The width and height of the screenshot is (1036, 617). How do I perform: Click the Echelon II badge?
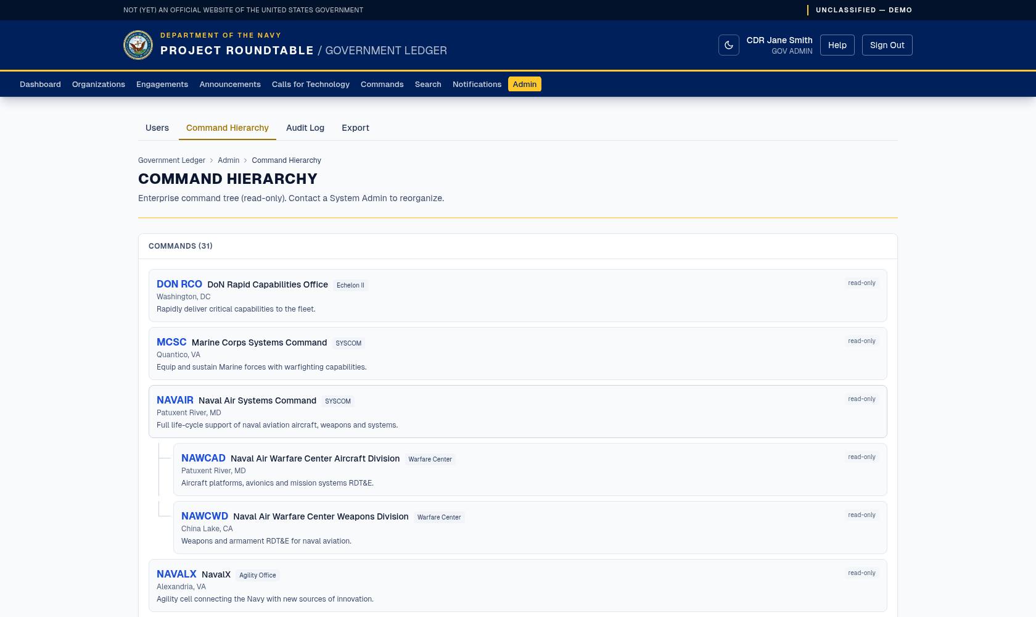point(350,285)
